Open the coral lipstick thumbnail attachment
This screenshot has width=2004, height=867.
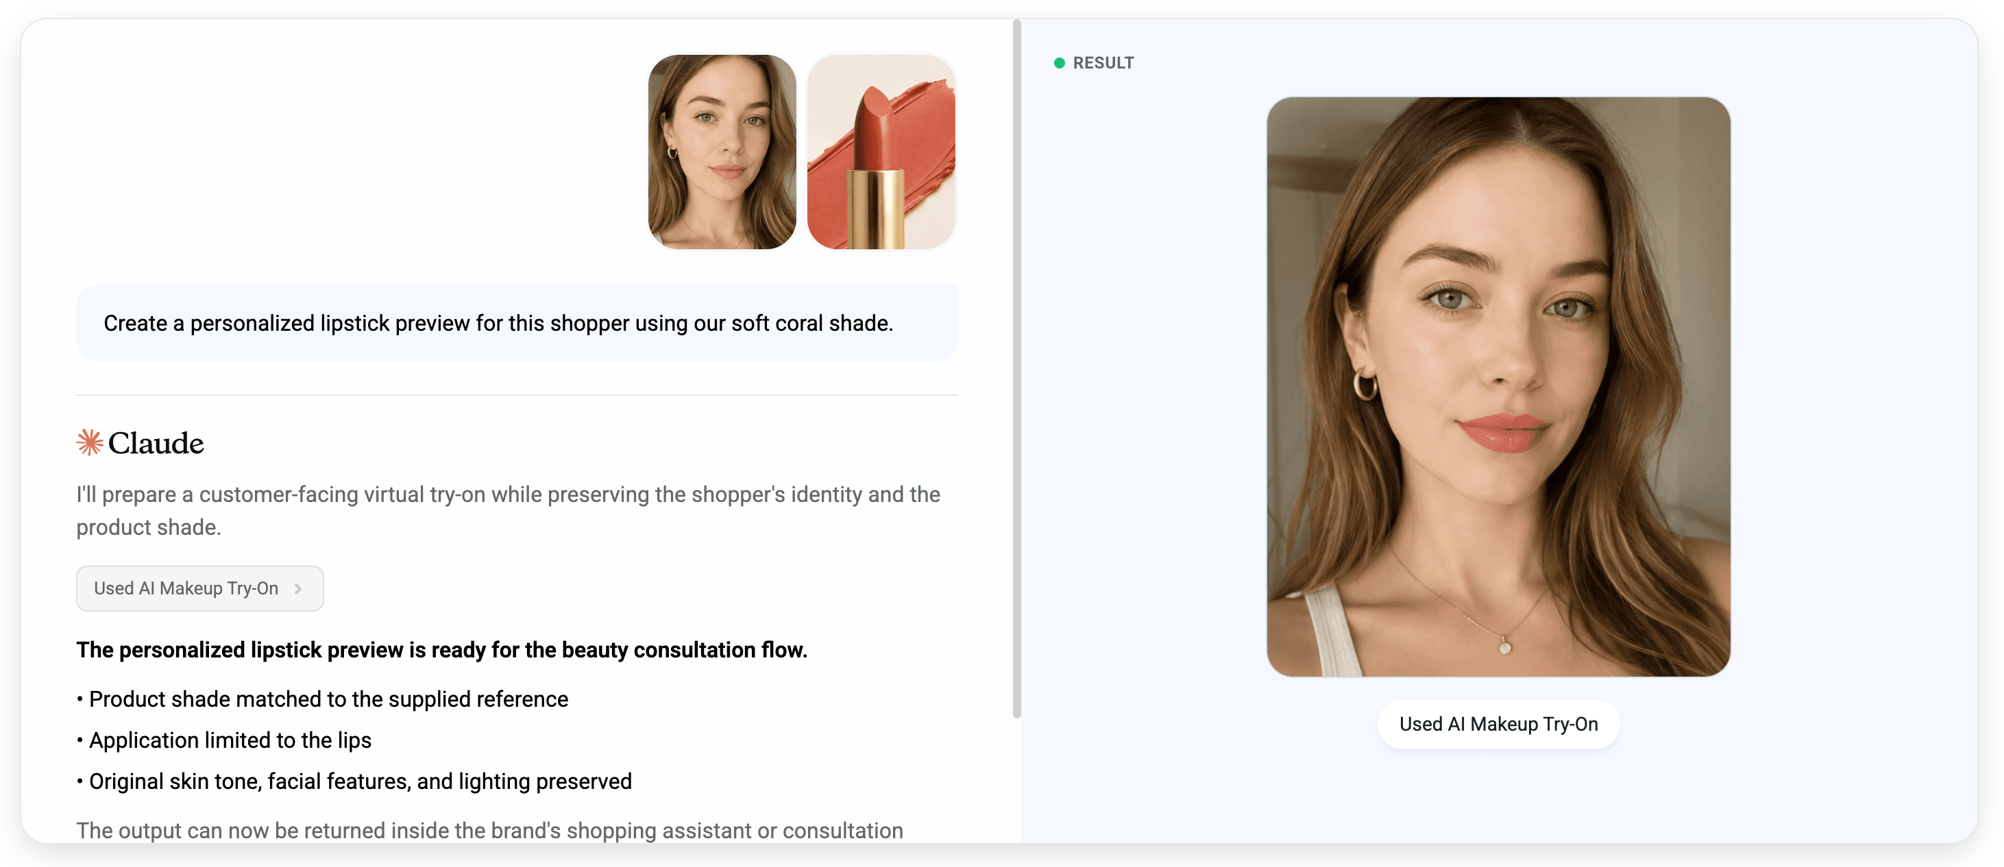click(881, 151)
